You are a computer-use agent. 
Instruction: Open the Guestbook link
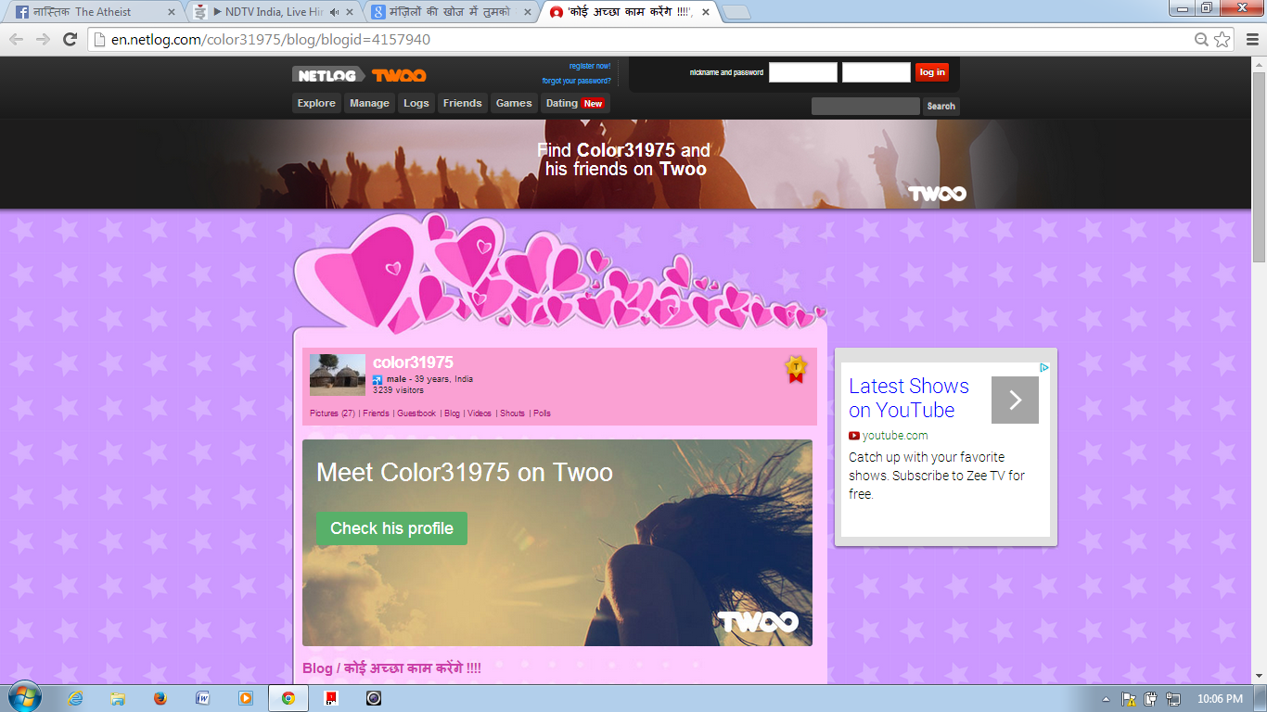[x=416, y=413]
